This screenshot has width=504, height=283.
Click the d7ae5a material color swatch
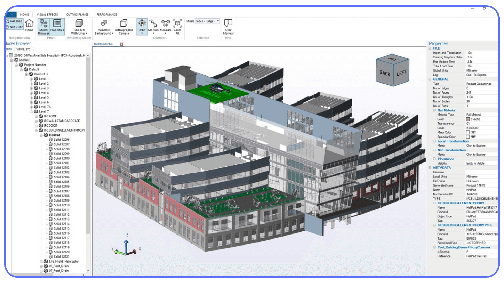coord(467,119)
